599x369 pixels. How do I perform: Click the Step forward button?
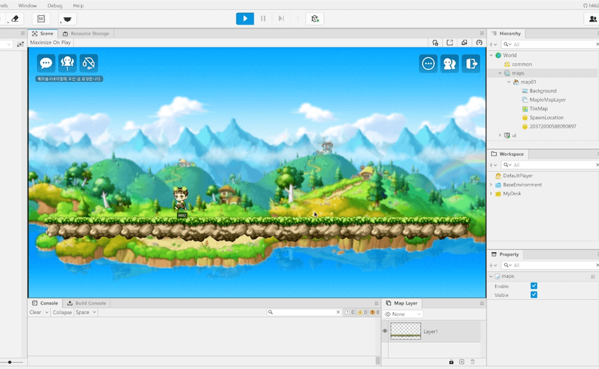click(x=281, y=19)
